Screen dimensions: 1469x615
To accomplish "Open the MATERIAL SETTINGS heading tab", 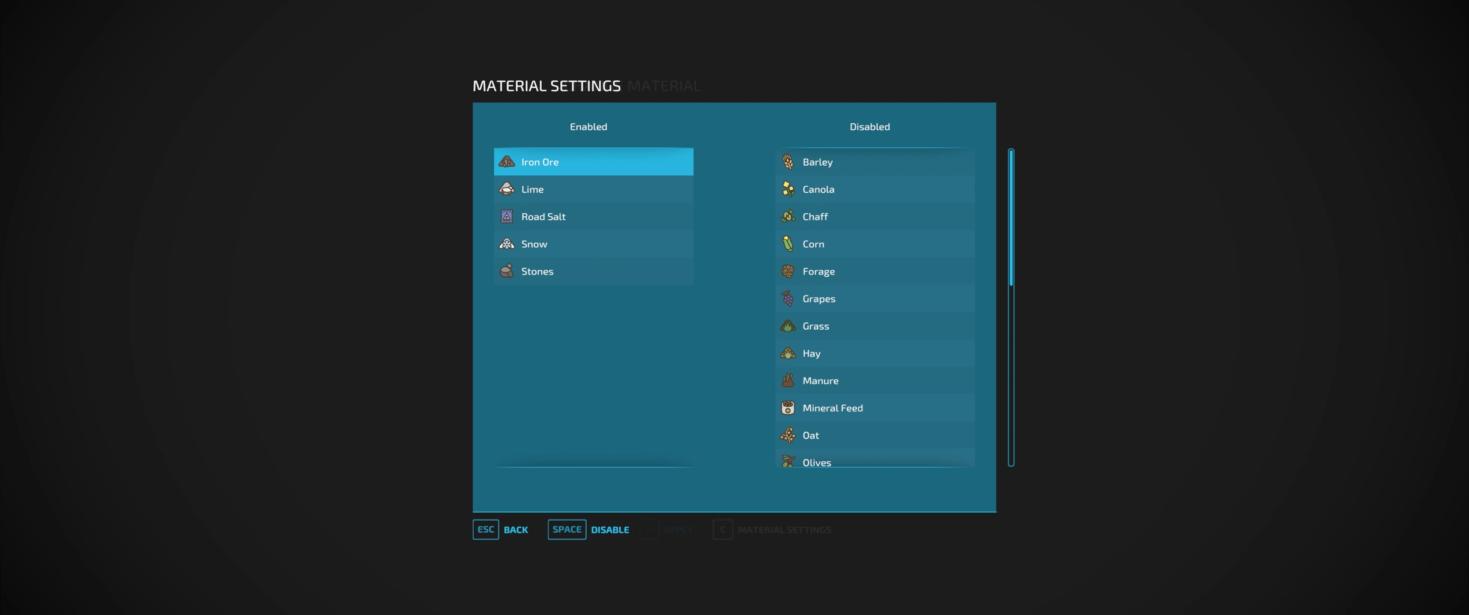I will 547,86.
